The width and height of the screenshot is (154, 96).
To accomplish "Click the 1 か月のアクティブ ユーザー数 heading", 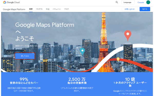I will [x=130, y=84].
